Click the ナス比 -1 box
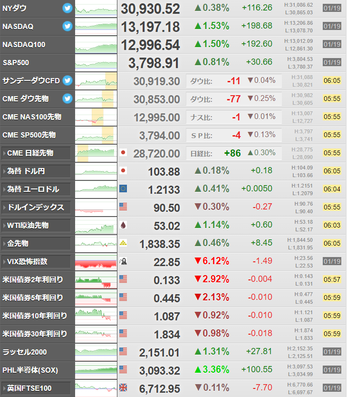Screen dimensions: 347x397 (234, 117)
